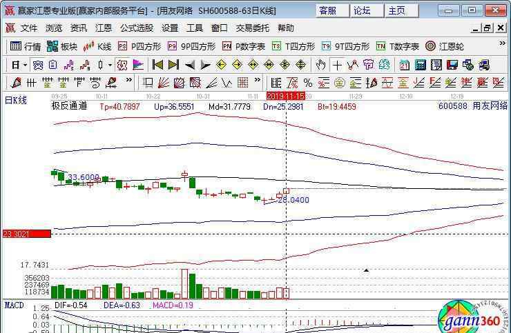
Task: Select the zigzag V-lines tool
Action: (226, 83)
